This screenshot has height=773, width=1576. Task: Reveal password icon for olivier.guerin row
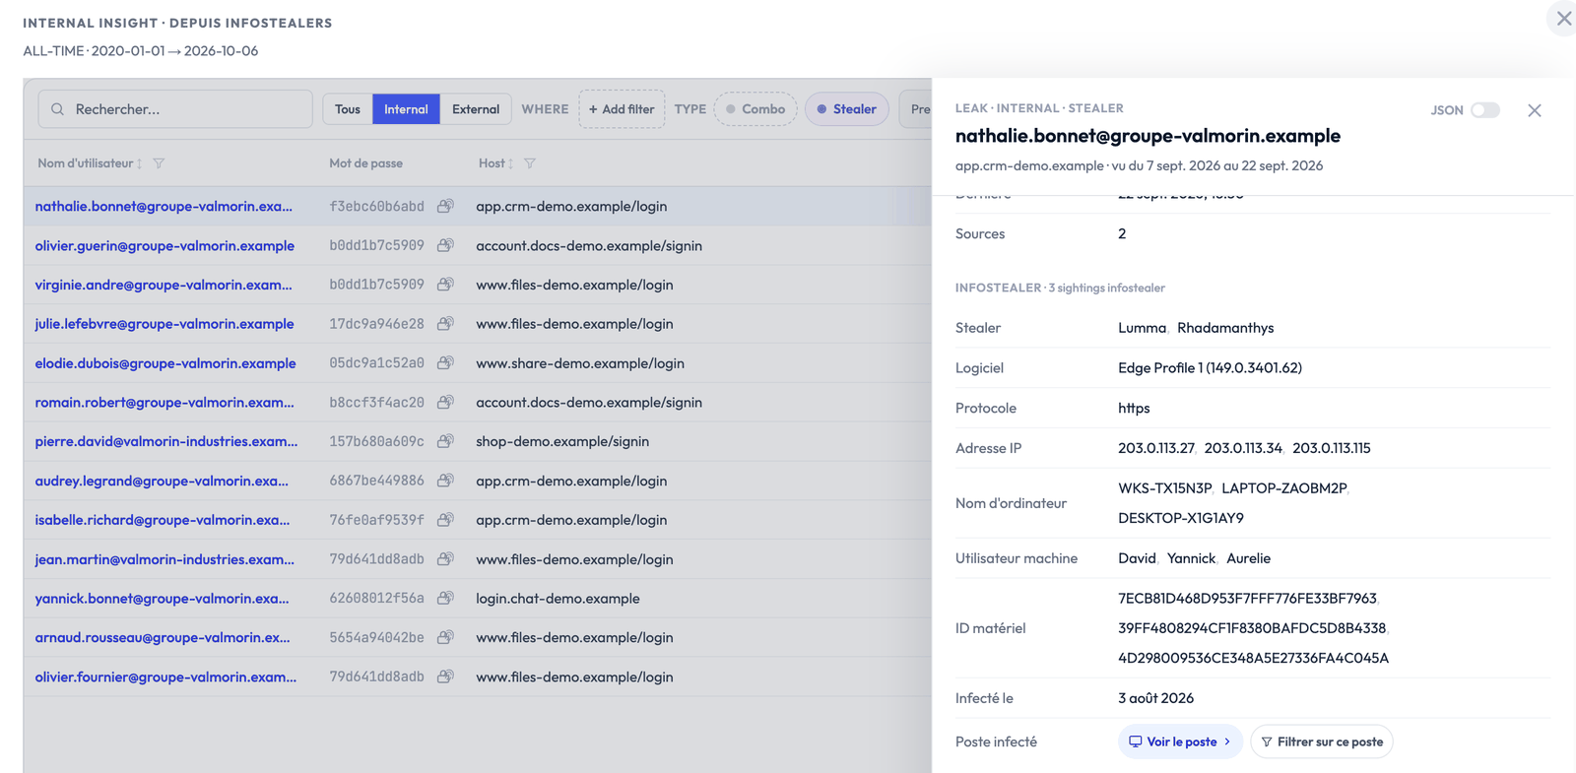click(445, 245)
